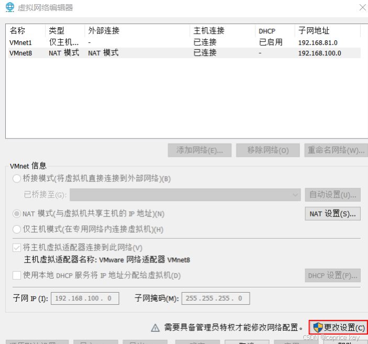Open NAT 设置(S)... dialog
This screenshot has width=368, height=344.
click(x=333, y=214)
